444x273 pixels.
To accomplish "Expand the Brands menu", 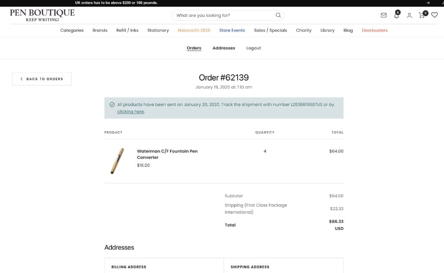I will (x=100, y=30).
